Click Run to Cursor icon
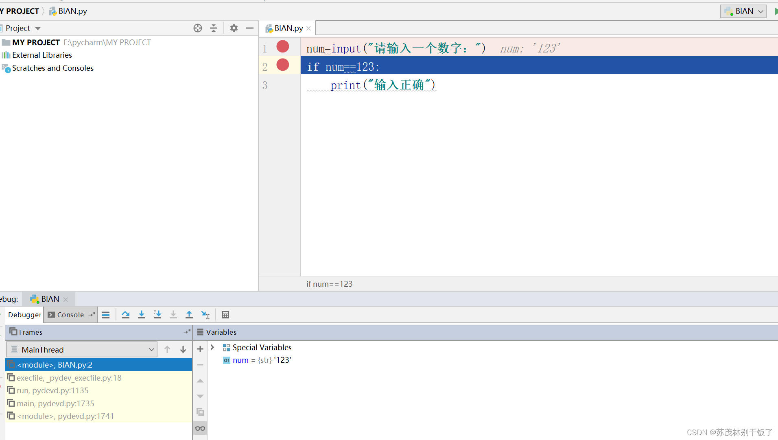 pos(205,315)
